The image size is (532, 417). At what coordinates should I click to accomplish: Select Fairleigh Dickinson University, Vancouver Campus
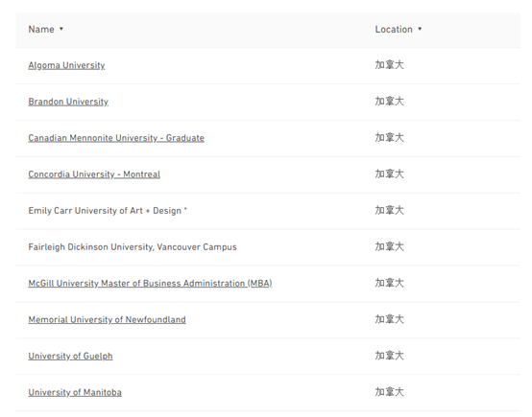(x=133, y=247)
